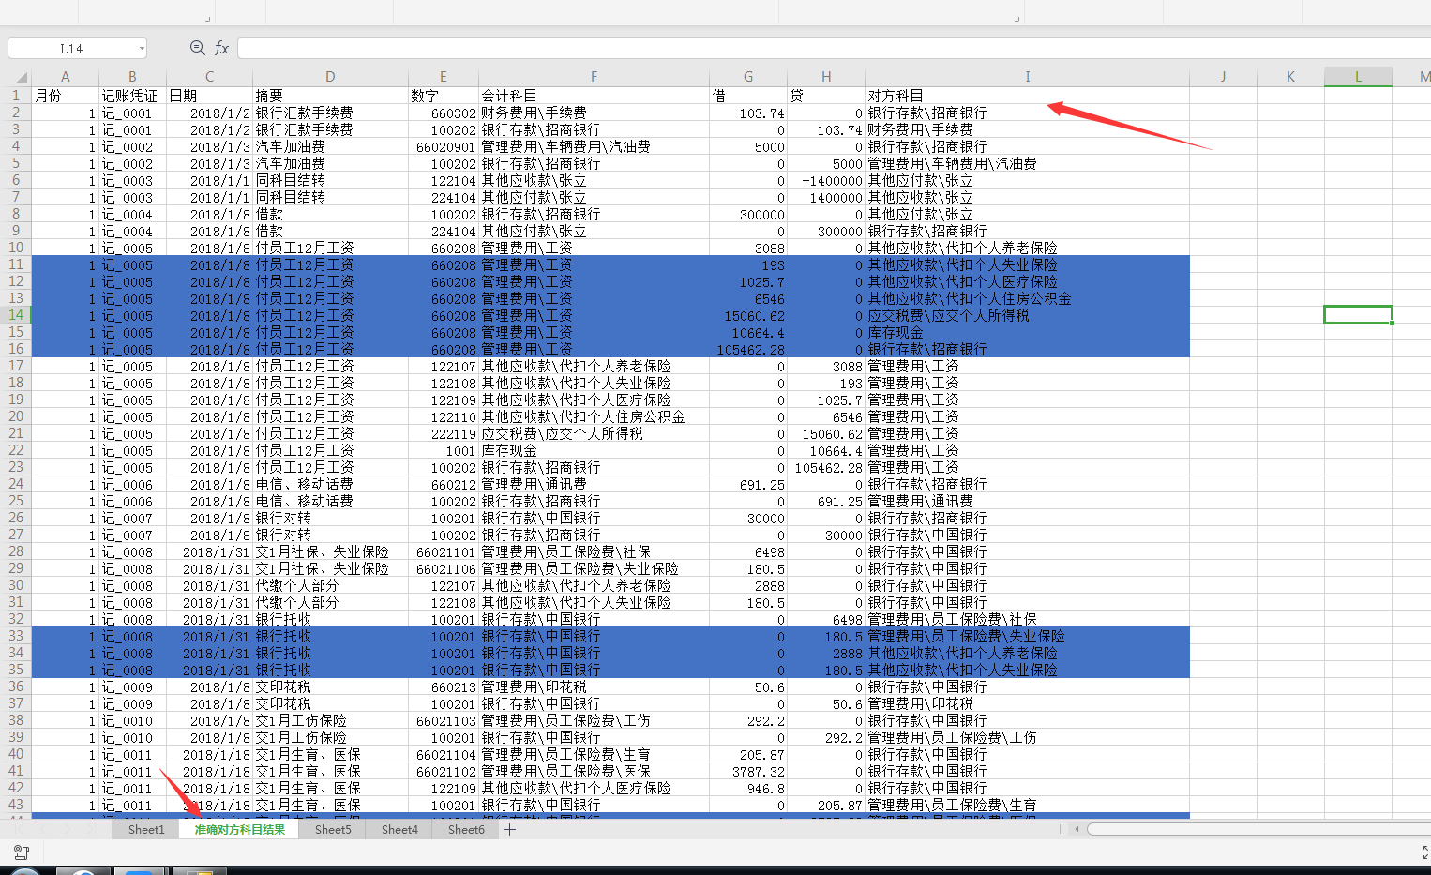Click the first-sheet navigation arrow
Image resolution: width=1431 pixels, height=875 pixels.
[21, 829]
